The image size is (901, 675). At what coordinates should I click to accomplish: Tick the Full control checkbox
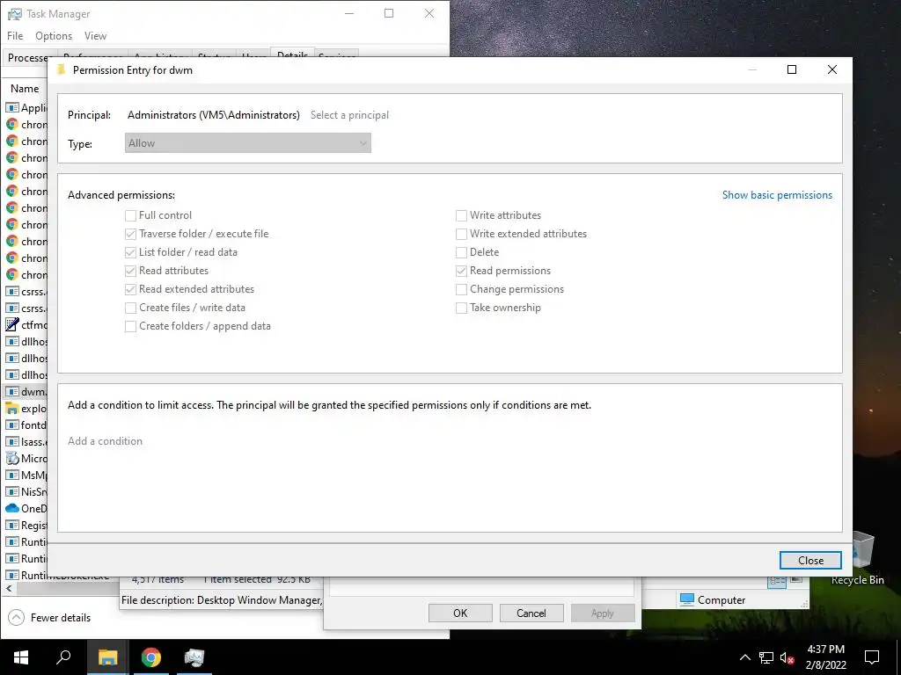coord(130,216)
